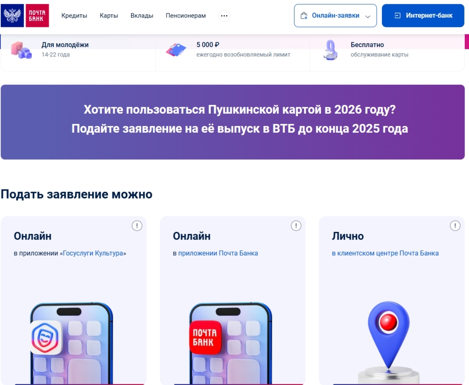Click info icon on Gosuslugi Kultura card
The width and height of the screenshot is (469, 385).
tap(137, 226)
